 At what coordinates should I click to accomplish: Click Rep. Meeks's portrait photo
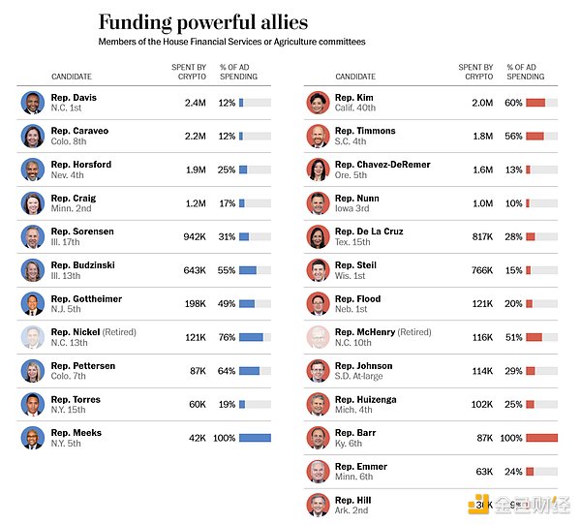tap(33, 438)
